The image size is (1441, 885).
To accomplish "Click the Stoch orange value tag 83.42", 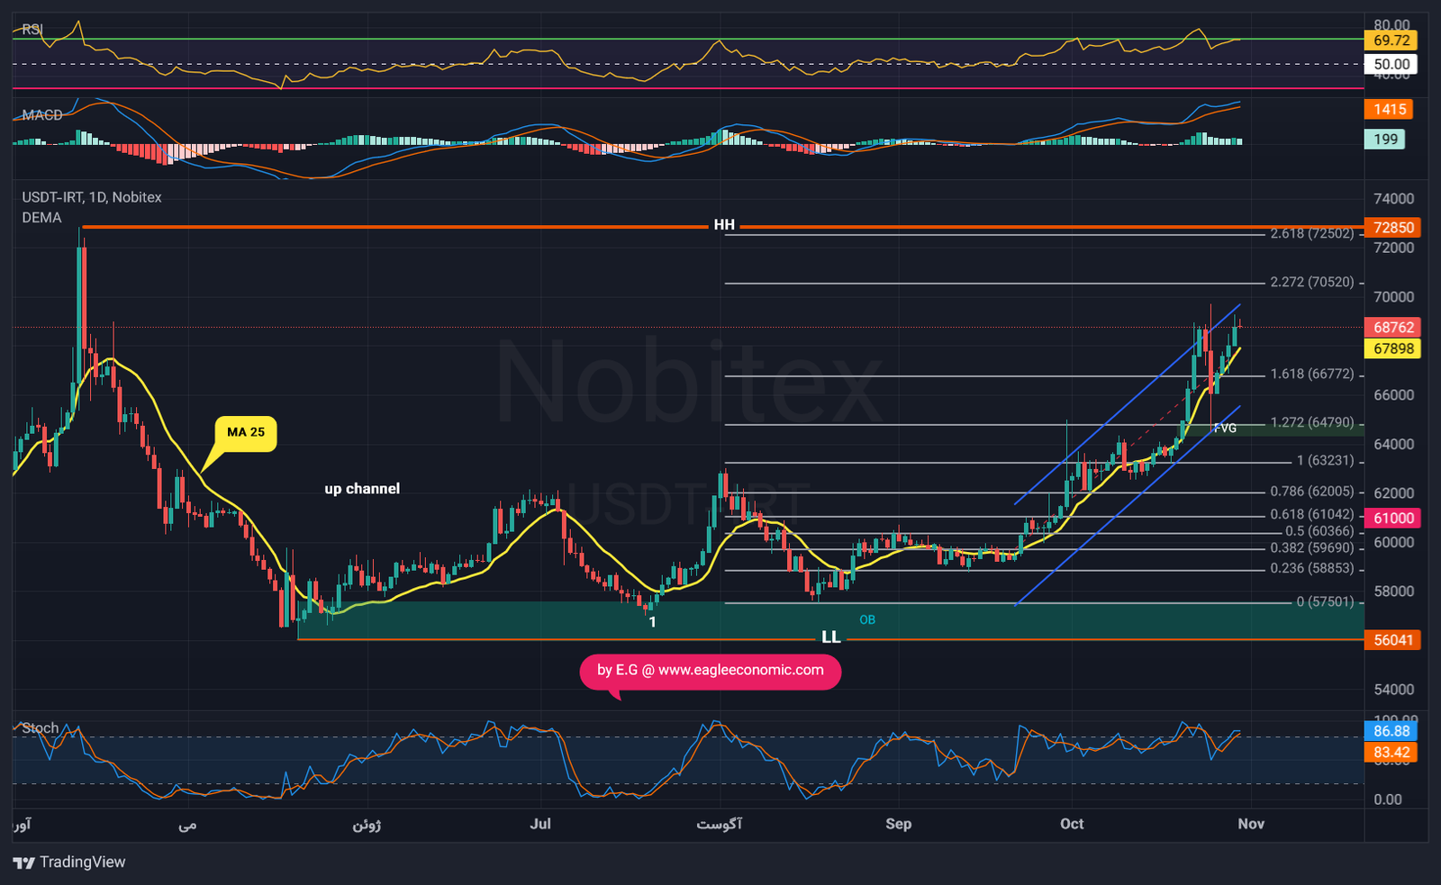I will click(1391, 753).
